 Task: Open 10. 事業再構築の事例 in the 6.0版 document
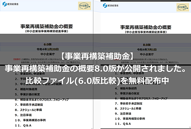30,120
